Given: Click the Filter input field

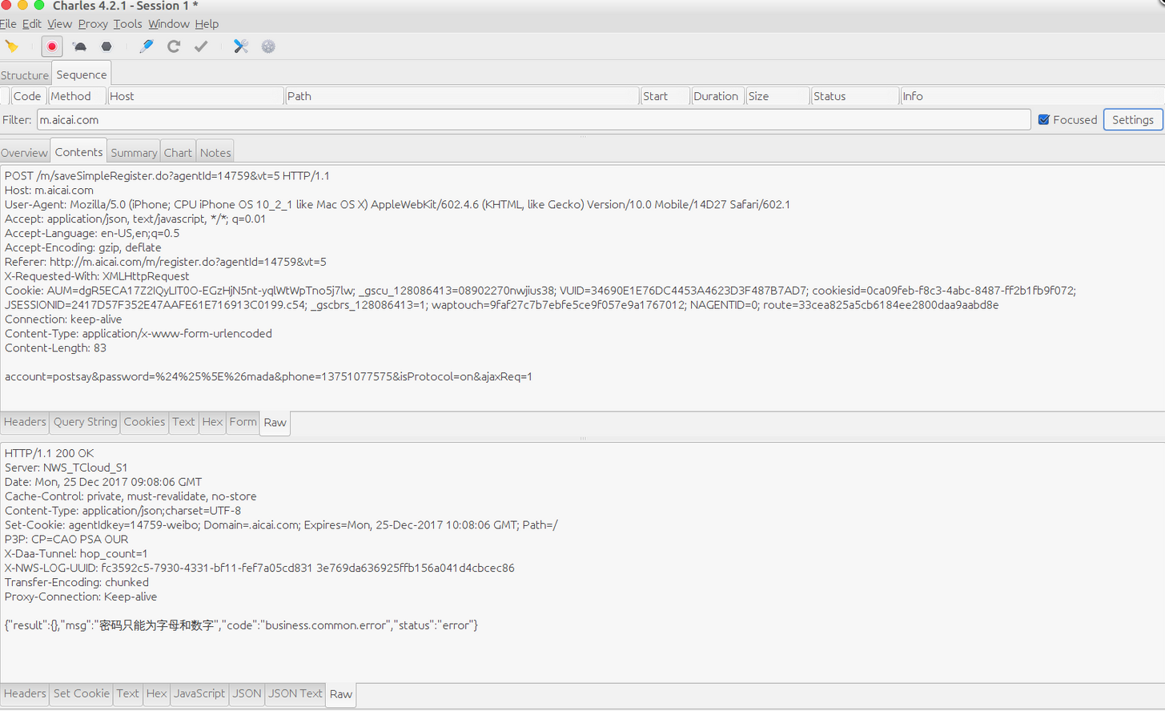Looking at the screenshot, I should (x=533, y=120).
